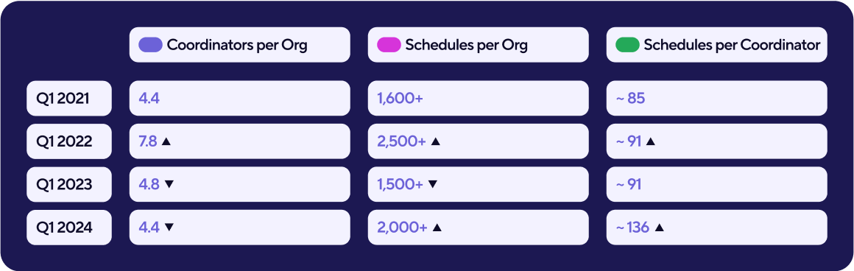
Task: Click the green Schedules per Coordinator swatch
Action: (627, 45)
